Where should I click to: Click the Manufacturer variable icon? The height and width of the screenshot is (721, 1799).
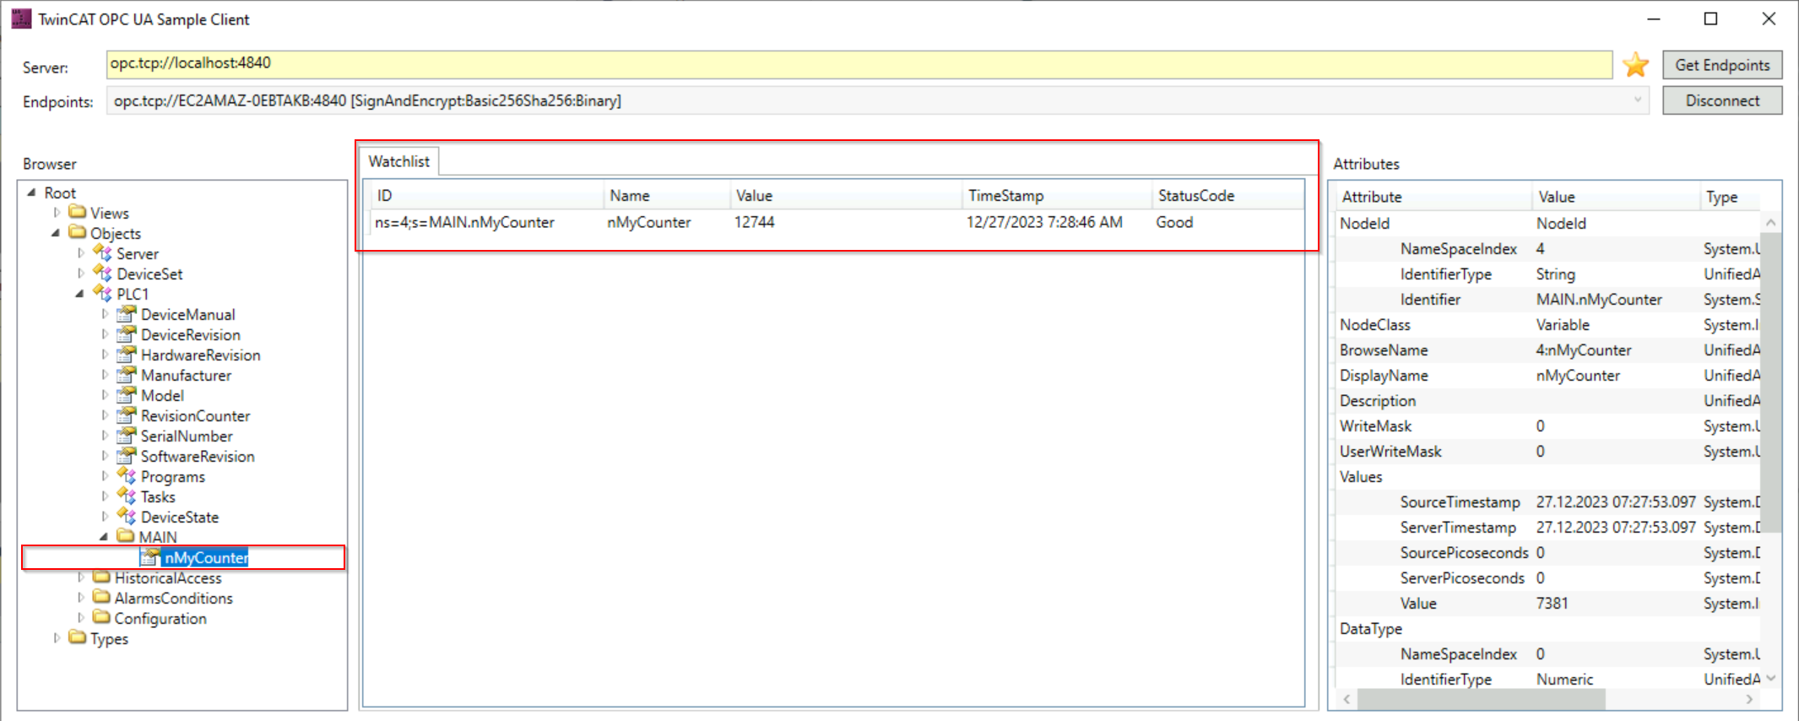pyautogui.click(x=127, y=374)
